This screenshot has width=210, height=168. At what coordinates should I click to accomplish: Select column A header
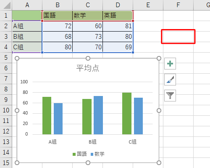(x=27, y=5)
